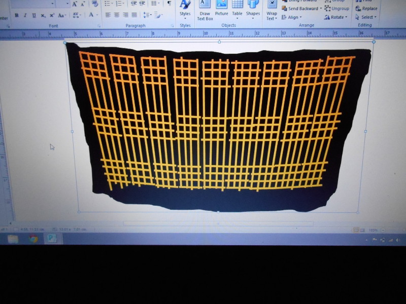Open the Font dialog launcher

coord(98,26)
